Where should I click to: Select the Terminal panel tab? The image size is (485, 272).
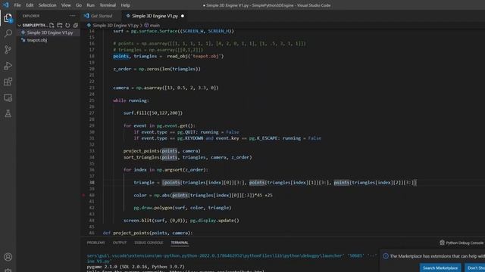180,243
